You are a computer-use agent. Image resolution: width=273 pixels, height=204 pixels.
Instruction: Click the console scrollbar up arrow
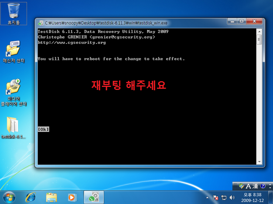coord(259,32)
